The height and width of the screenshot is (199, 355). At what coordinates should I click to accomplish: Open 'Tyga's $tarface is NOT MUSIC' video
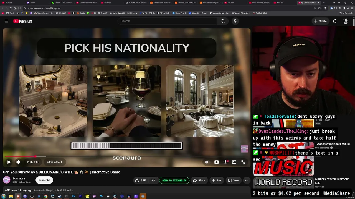click(332, 144)
